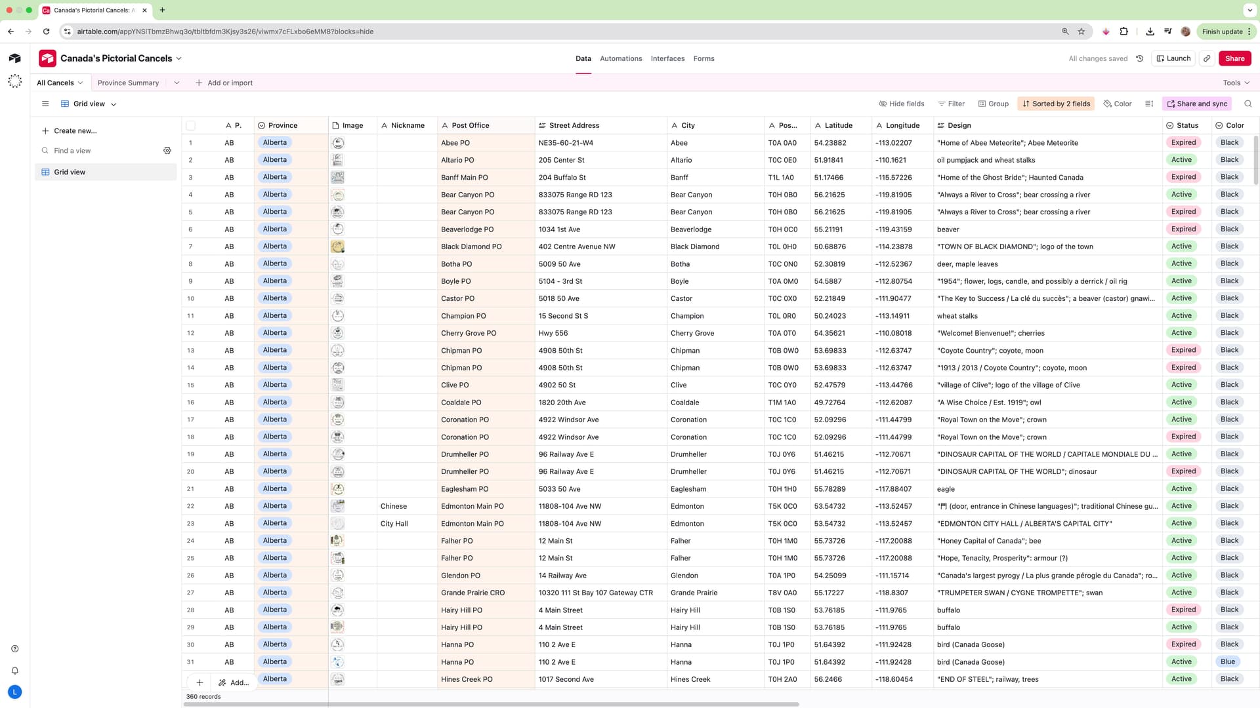The image size is (1260, 708).
Task: Click the red Share button
Action: point(1234,58)
